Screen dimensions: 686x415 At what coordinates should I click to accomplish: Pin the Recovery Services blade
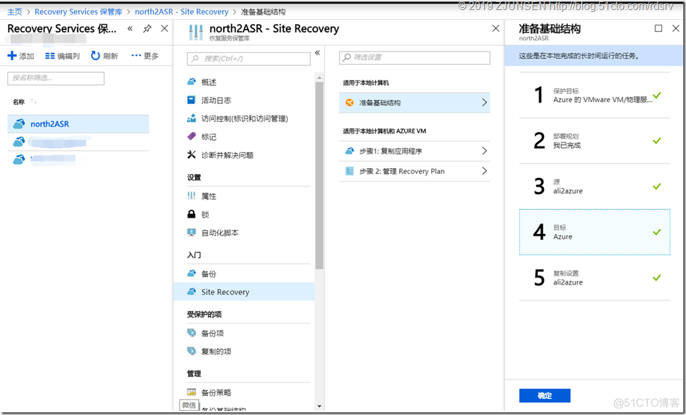click(147, 29)
